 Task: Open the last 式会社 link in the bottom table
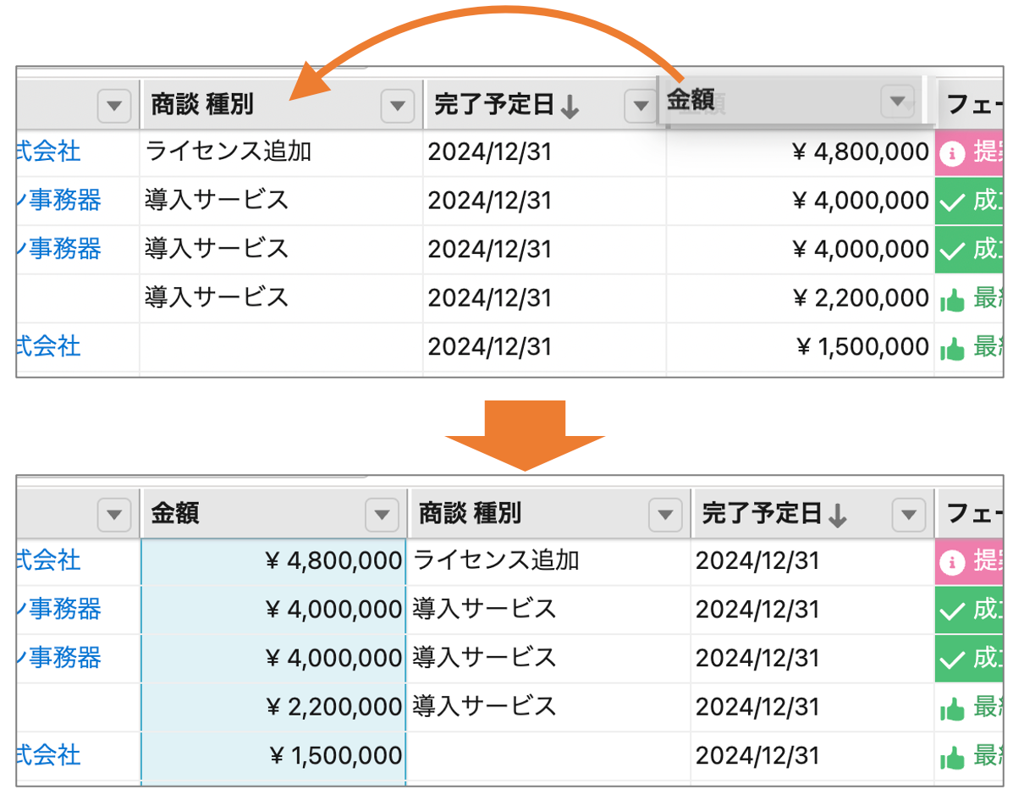coord(48,754)
